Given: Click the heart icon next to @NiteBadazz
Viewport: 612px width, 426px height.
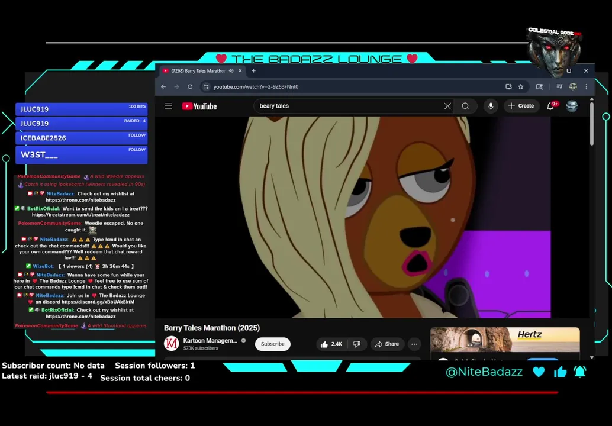Looking at the screenshot, I should (x=539, y=372).
